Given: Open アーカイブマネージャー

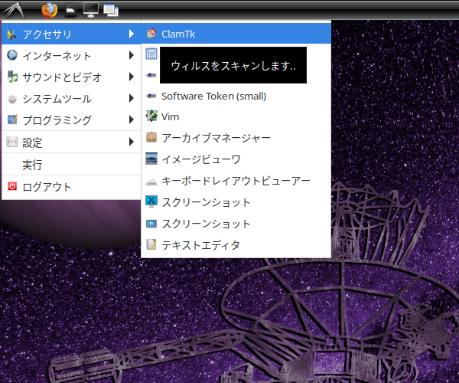Looking at the screenshot, I should pyautogui.click(x=236, y=137).
